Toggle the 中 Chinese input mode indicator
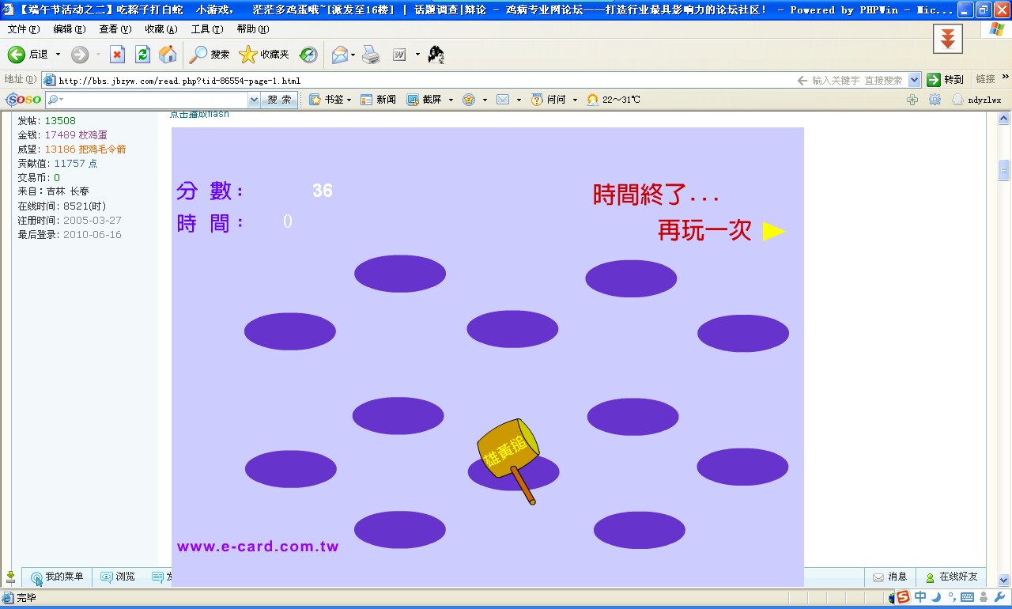This screenshot has height=609, width=1012. 920,597
